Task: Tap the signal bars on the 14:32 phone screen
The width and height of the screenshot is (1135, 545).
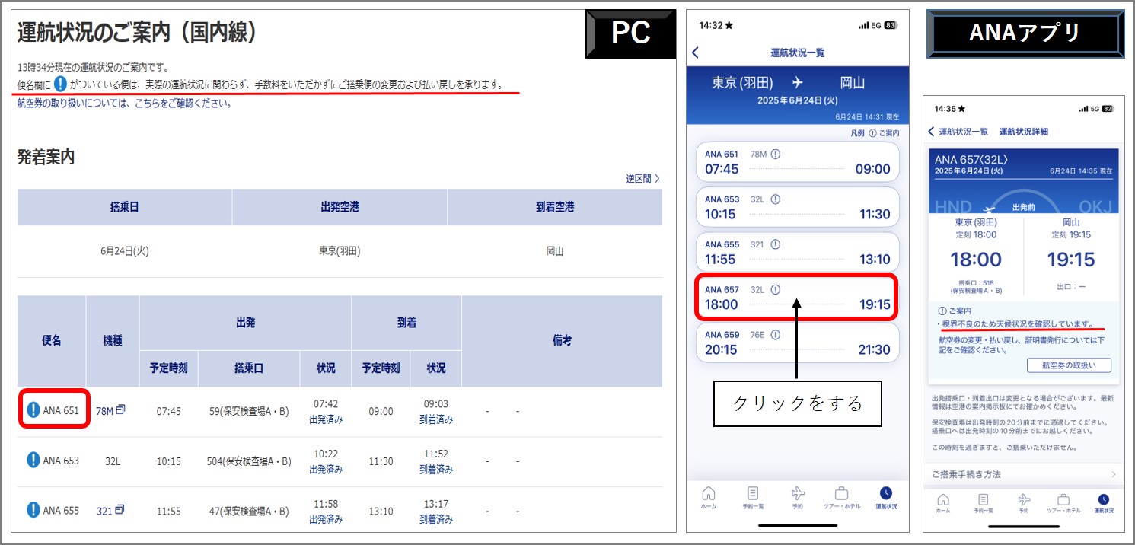Action: point(863,25)
